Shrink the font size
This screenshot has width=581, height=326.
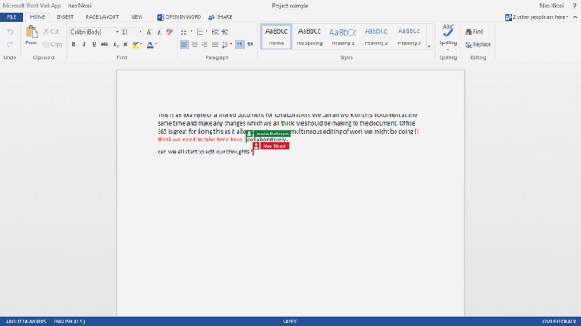[160, 32]
